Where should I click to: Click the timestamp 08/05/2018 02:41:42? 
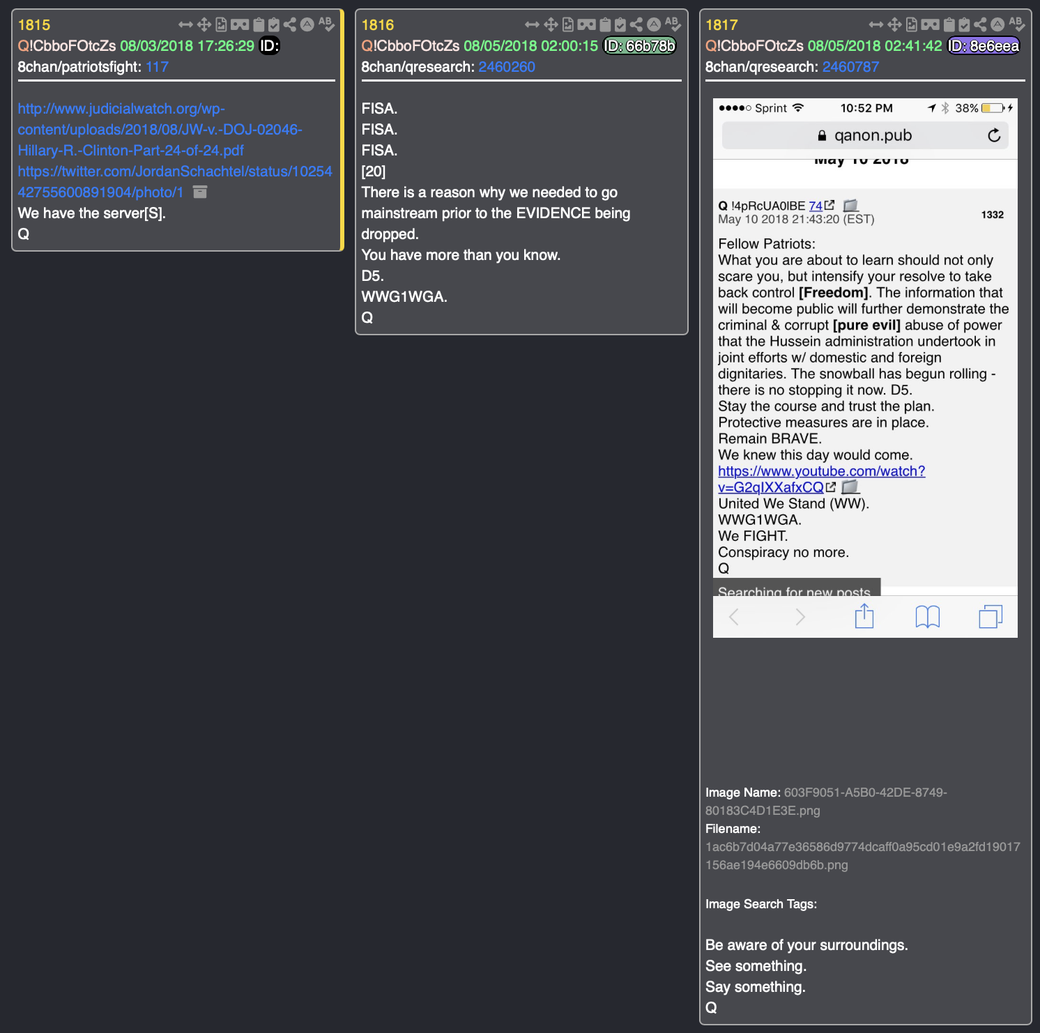(875, 46)
